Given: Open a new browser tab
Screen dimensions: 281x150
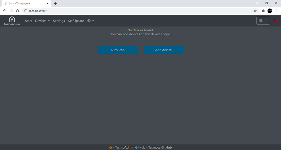Looking at the screenshot, I should click(55, 3).
